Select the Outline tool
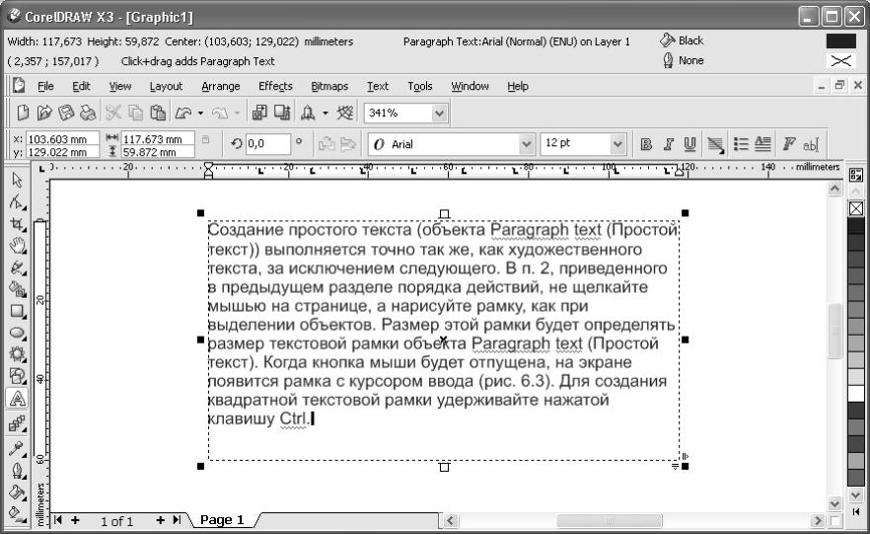The height and width of the screenshot is (534, 870). click(x=17, y=471)
